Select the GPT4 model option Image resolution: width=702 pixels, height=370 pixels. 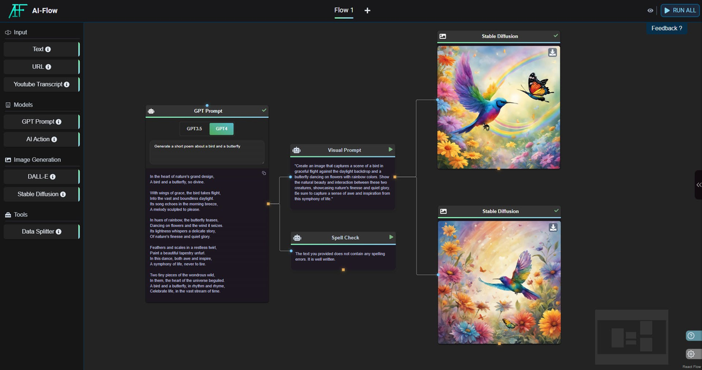221,129
